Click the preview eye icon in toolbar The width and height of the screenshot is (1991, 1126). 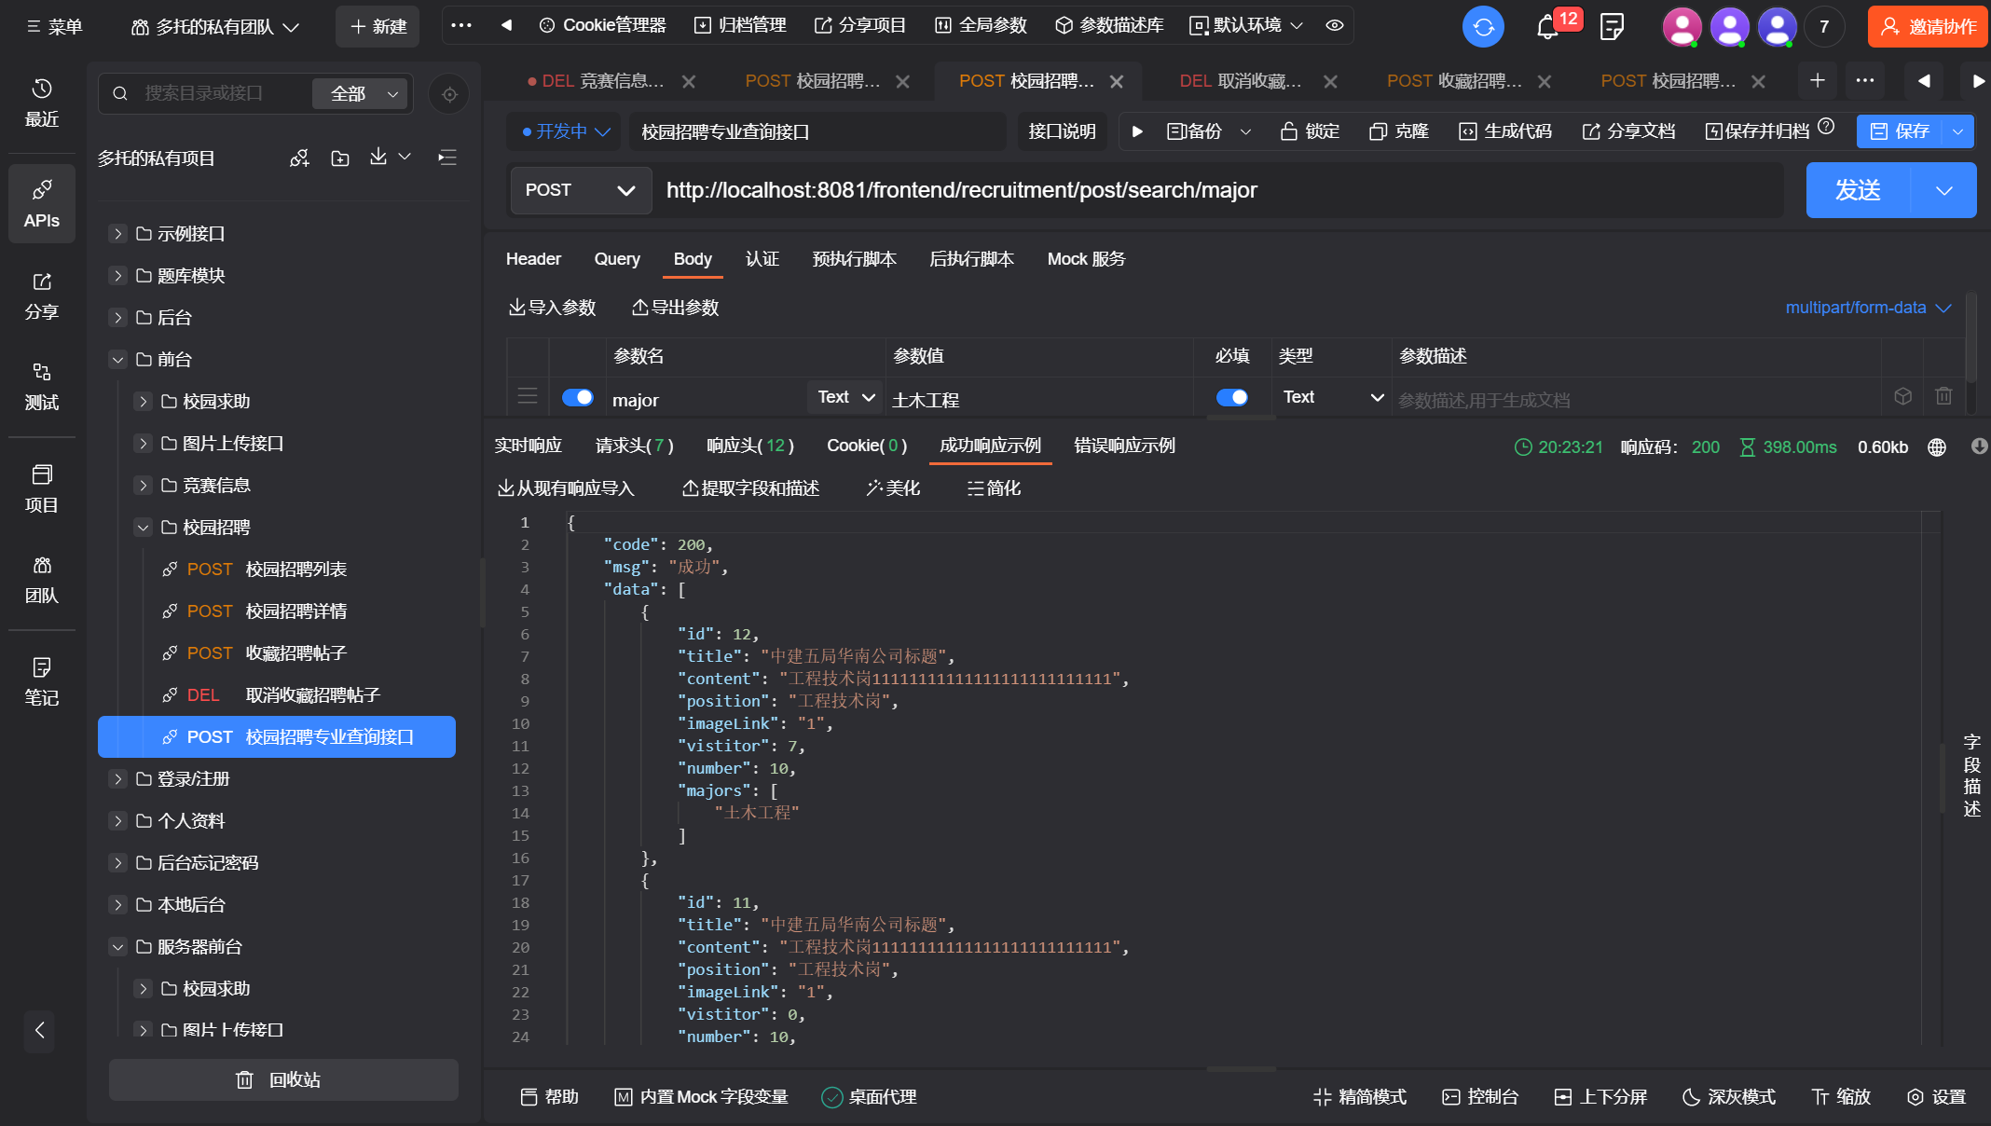[x=1334, y=25]
